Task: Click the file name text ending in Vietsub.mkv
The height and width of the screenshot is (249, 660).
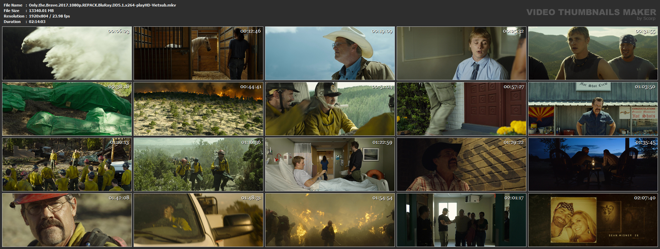Action: [x=102, y=5]
